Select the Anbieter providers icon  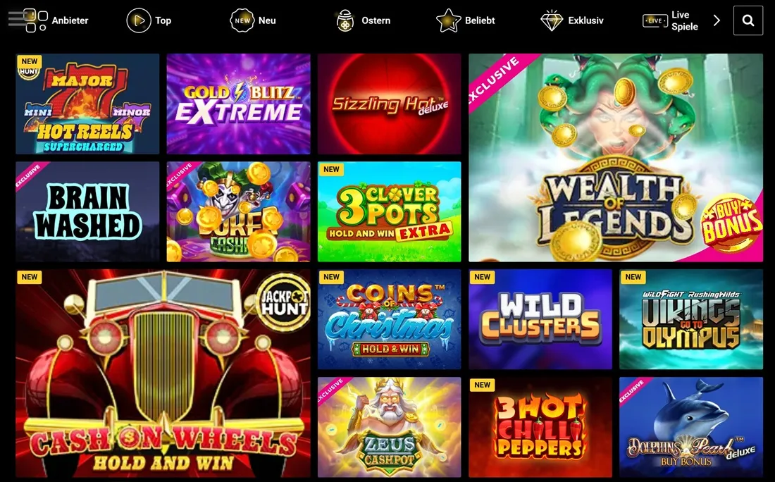[36, 20]
